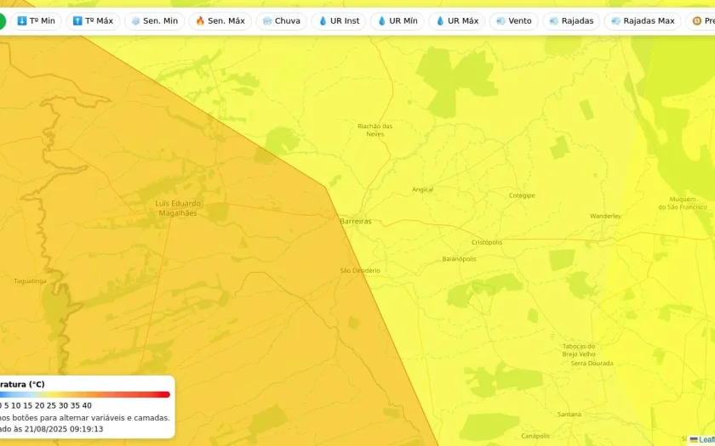Enable the Rajadas gusts layer
715x446 pixels.
click(571, 21)
